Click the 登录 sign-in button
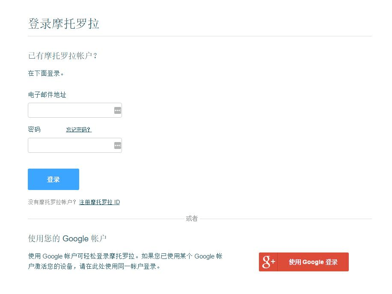392x294 pixels. click(x=53, y=179)
